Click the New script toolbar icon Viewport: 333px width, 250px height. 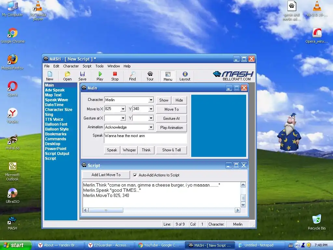[x=50, y=76]
